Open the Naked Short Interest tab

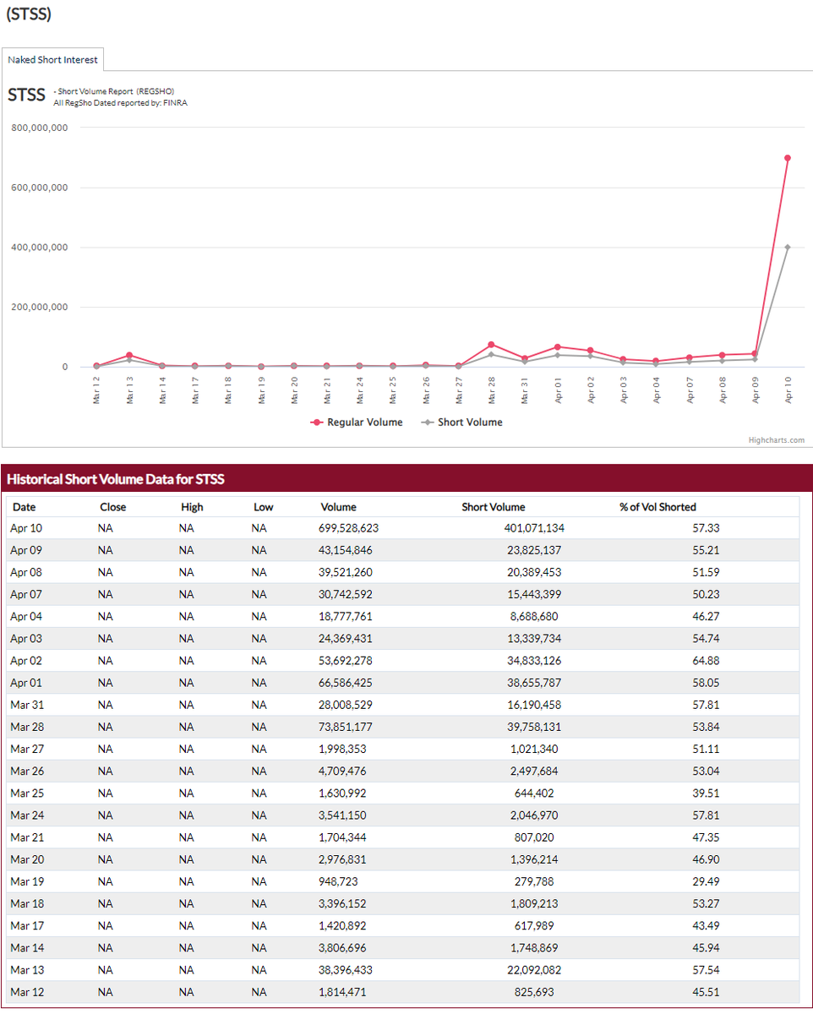pyautogui.click(x=52, y=60)
